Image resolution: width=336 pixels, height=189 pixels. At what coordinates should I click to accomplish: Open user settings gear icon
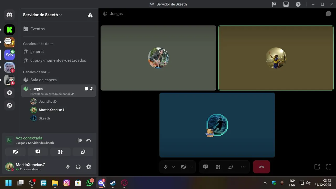(89, 167)
